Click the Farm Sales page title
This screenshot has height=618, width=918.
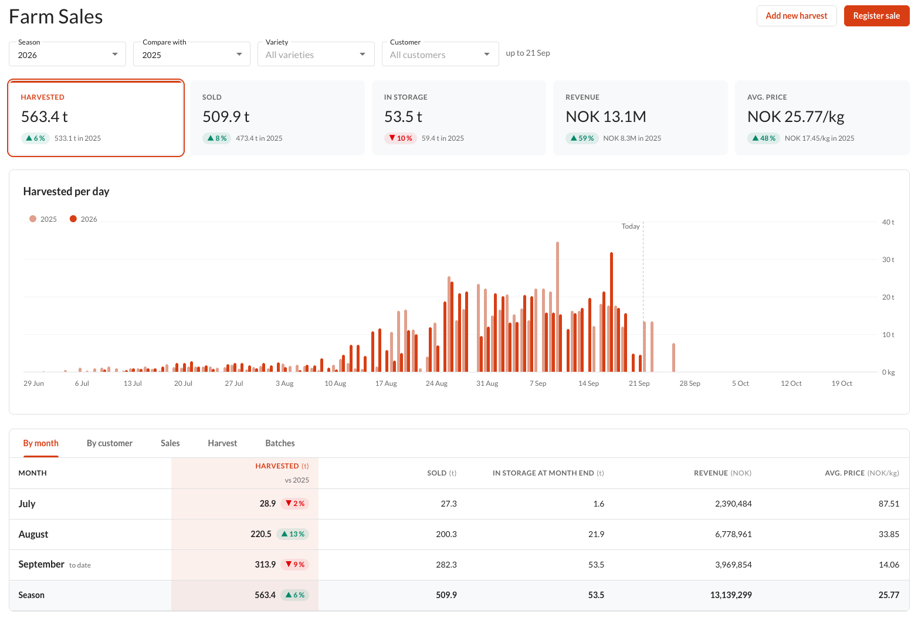(56, 16)
